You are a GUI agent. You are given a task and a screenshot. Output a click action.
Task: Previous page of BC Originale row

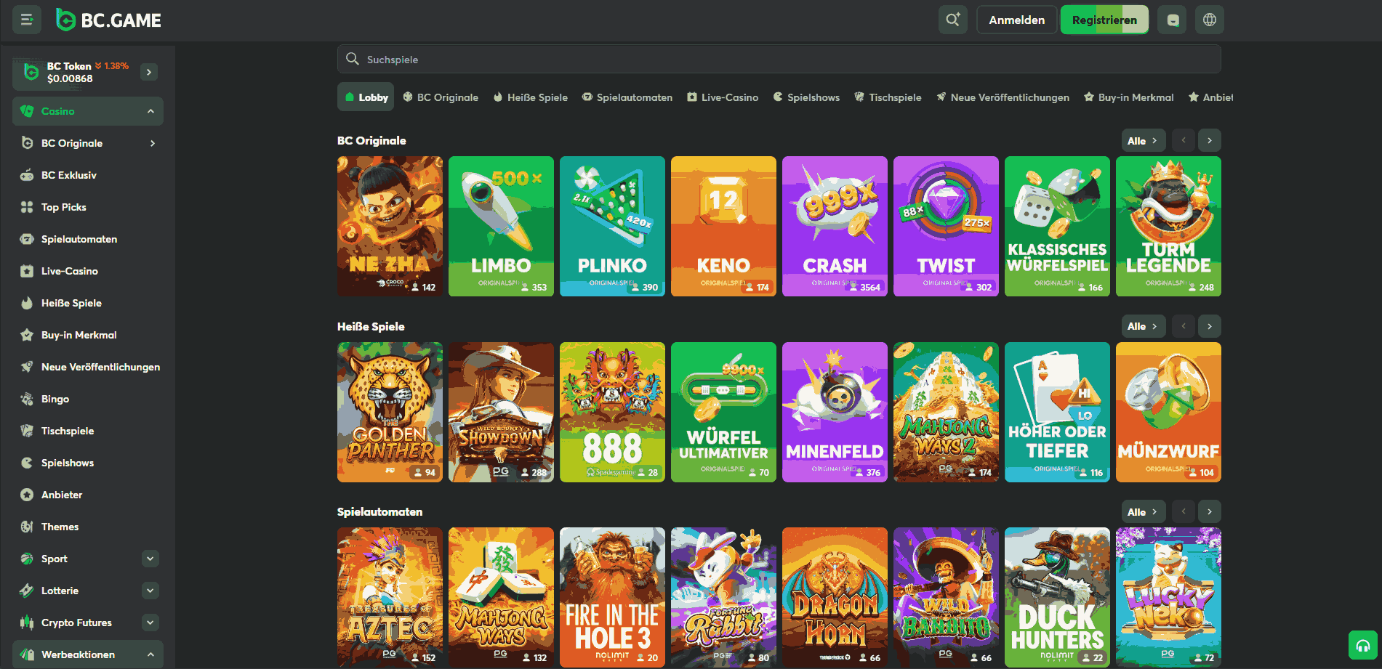[1184, 140]
